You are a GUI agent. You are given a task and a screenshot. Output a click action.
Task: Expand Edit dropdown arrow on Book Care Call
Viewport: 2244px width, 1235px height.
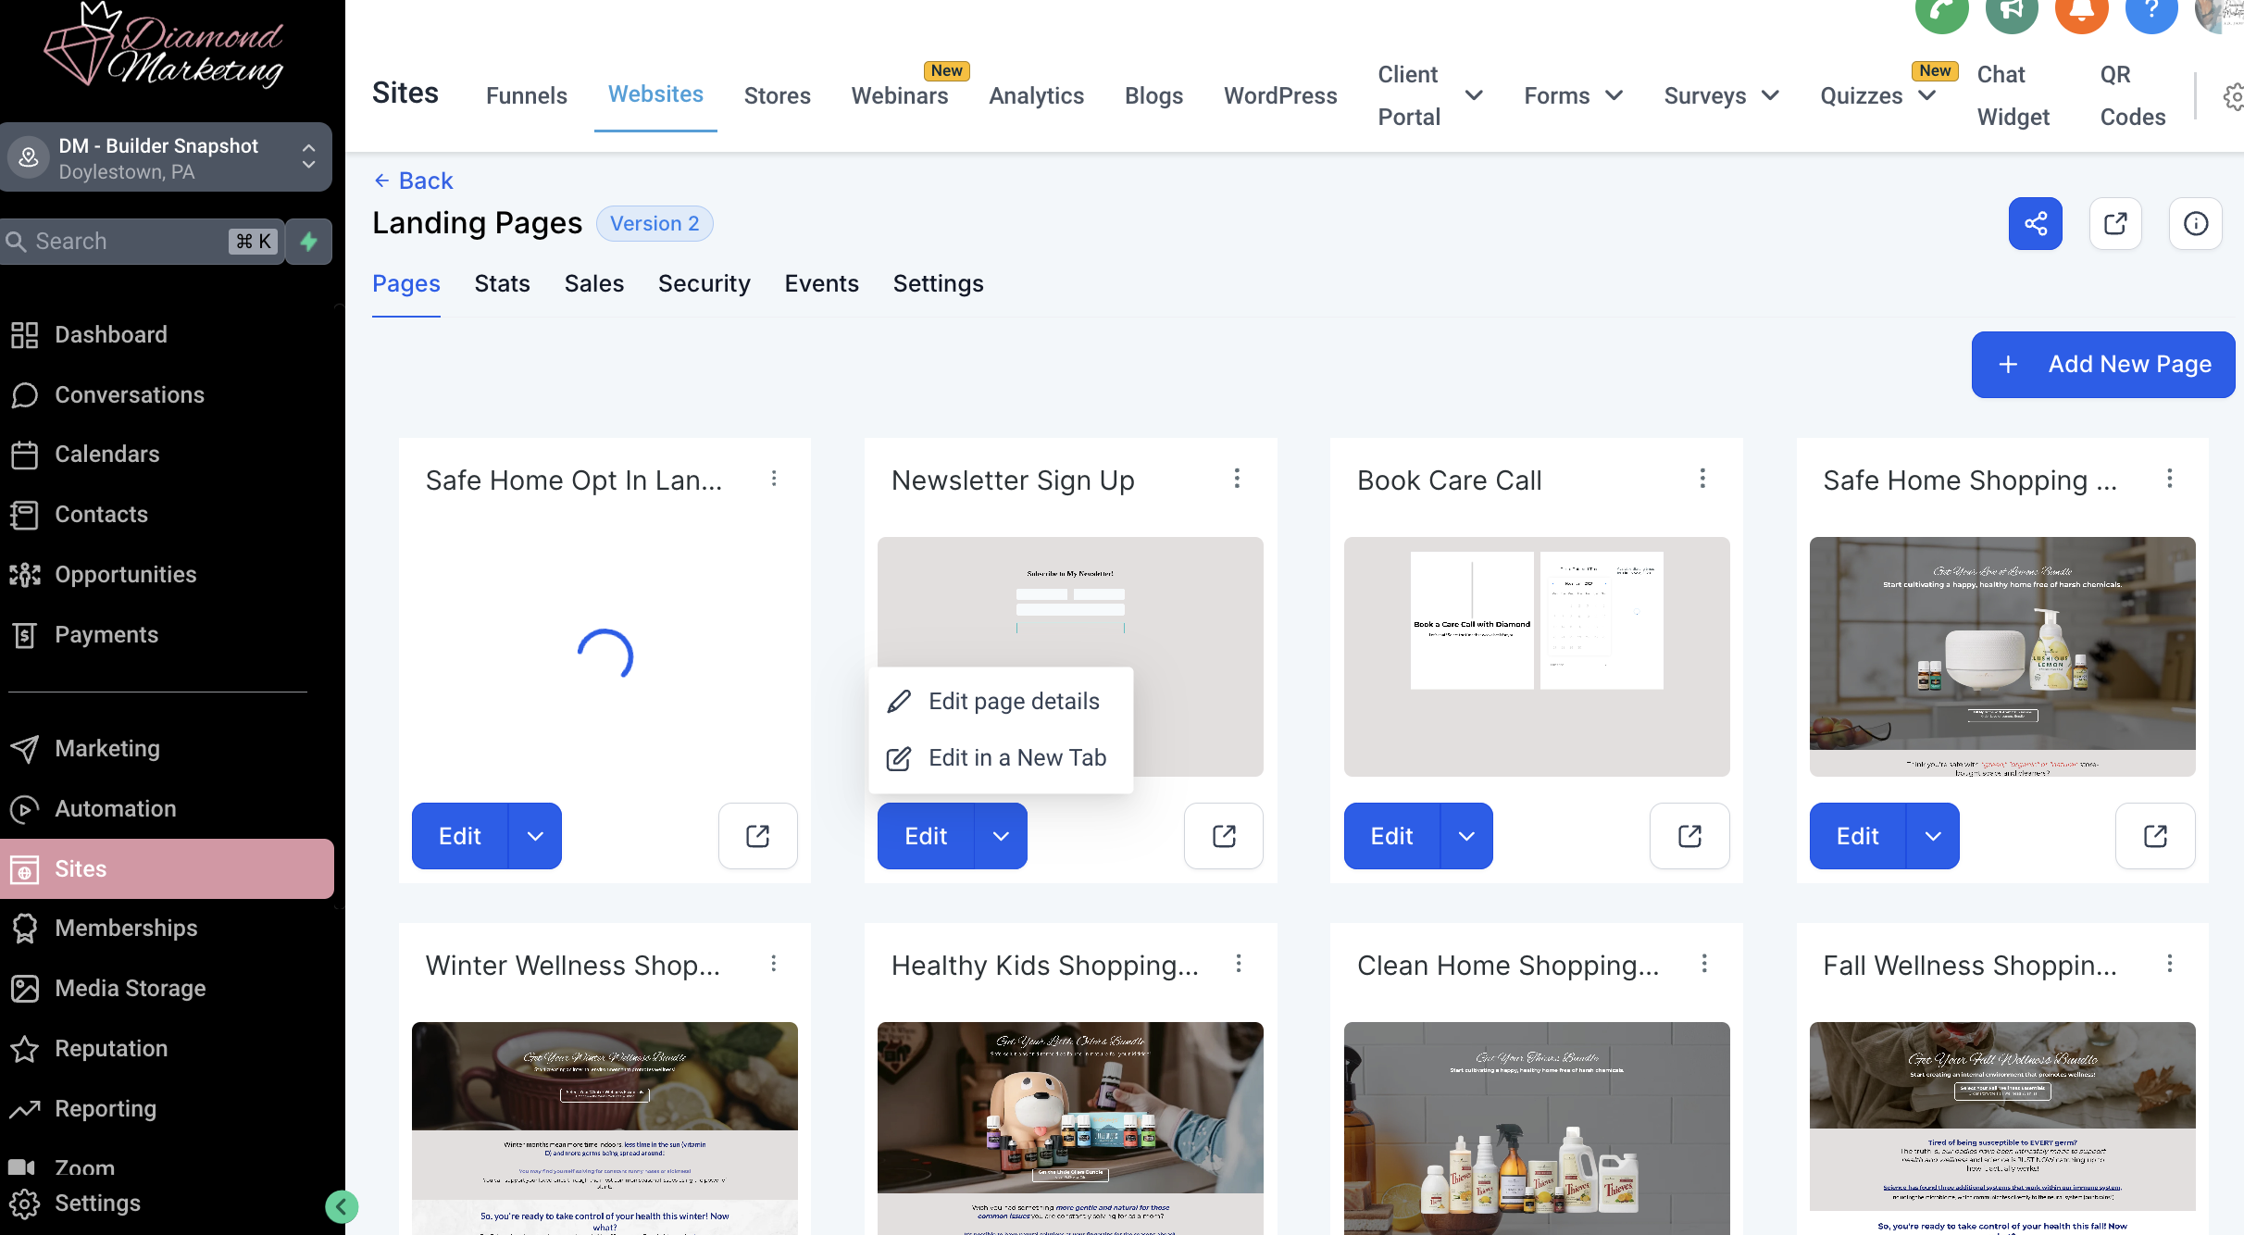click(x=1466, y=836)
